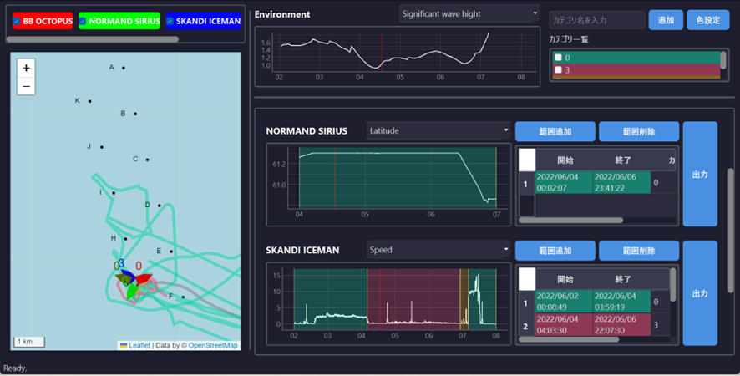Uncheck the BB OCTOPUS vessel checkbox
This screenshot has height=376, width=740.
(x=17, y=21)
